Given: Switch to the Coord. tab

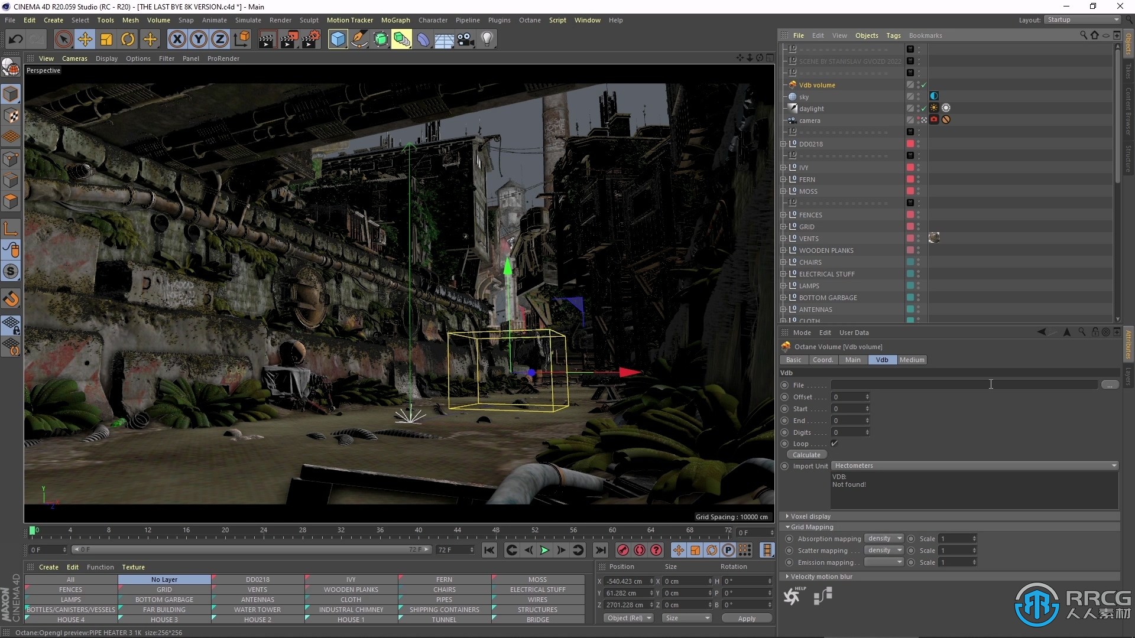Looking at the screenshot, I should 822,360.
